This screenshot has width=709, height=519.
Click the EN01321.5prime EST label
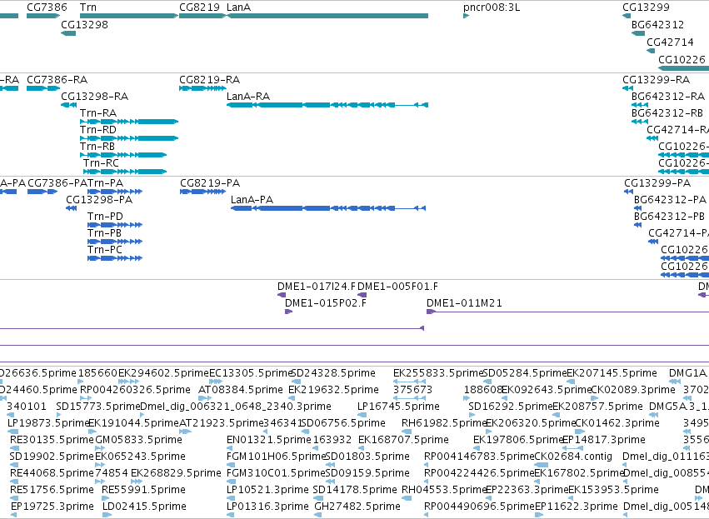pos(269,440)
